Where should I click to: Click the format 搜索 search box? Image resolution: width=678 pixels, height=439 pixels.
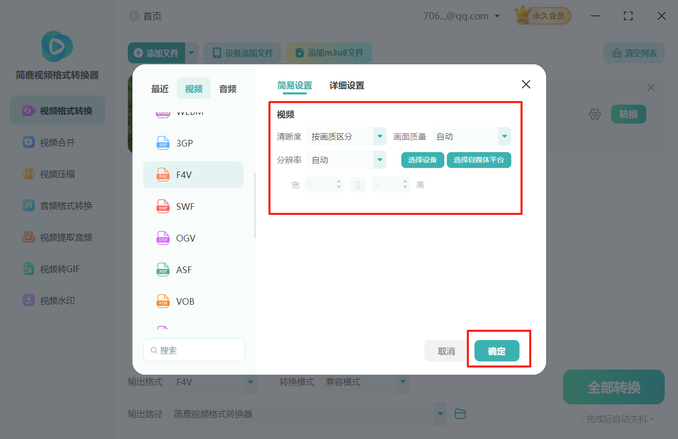194,350
